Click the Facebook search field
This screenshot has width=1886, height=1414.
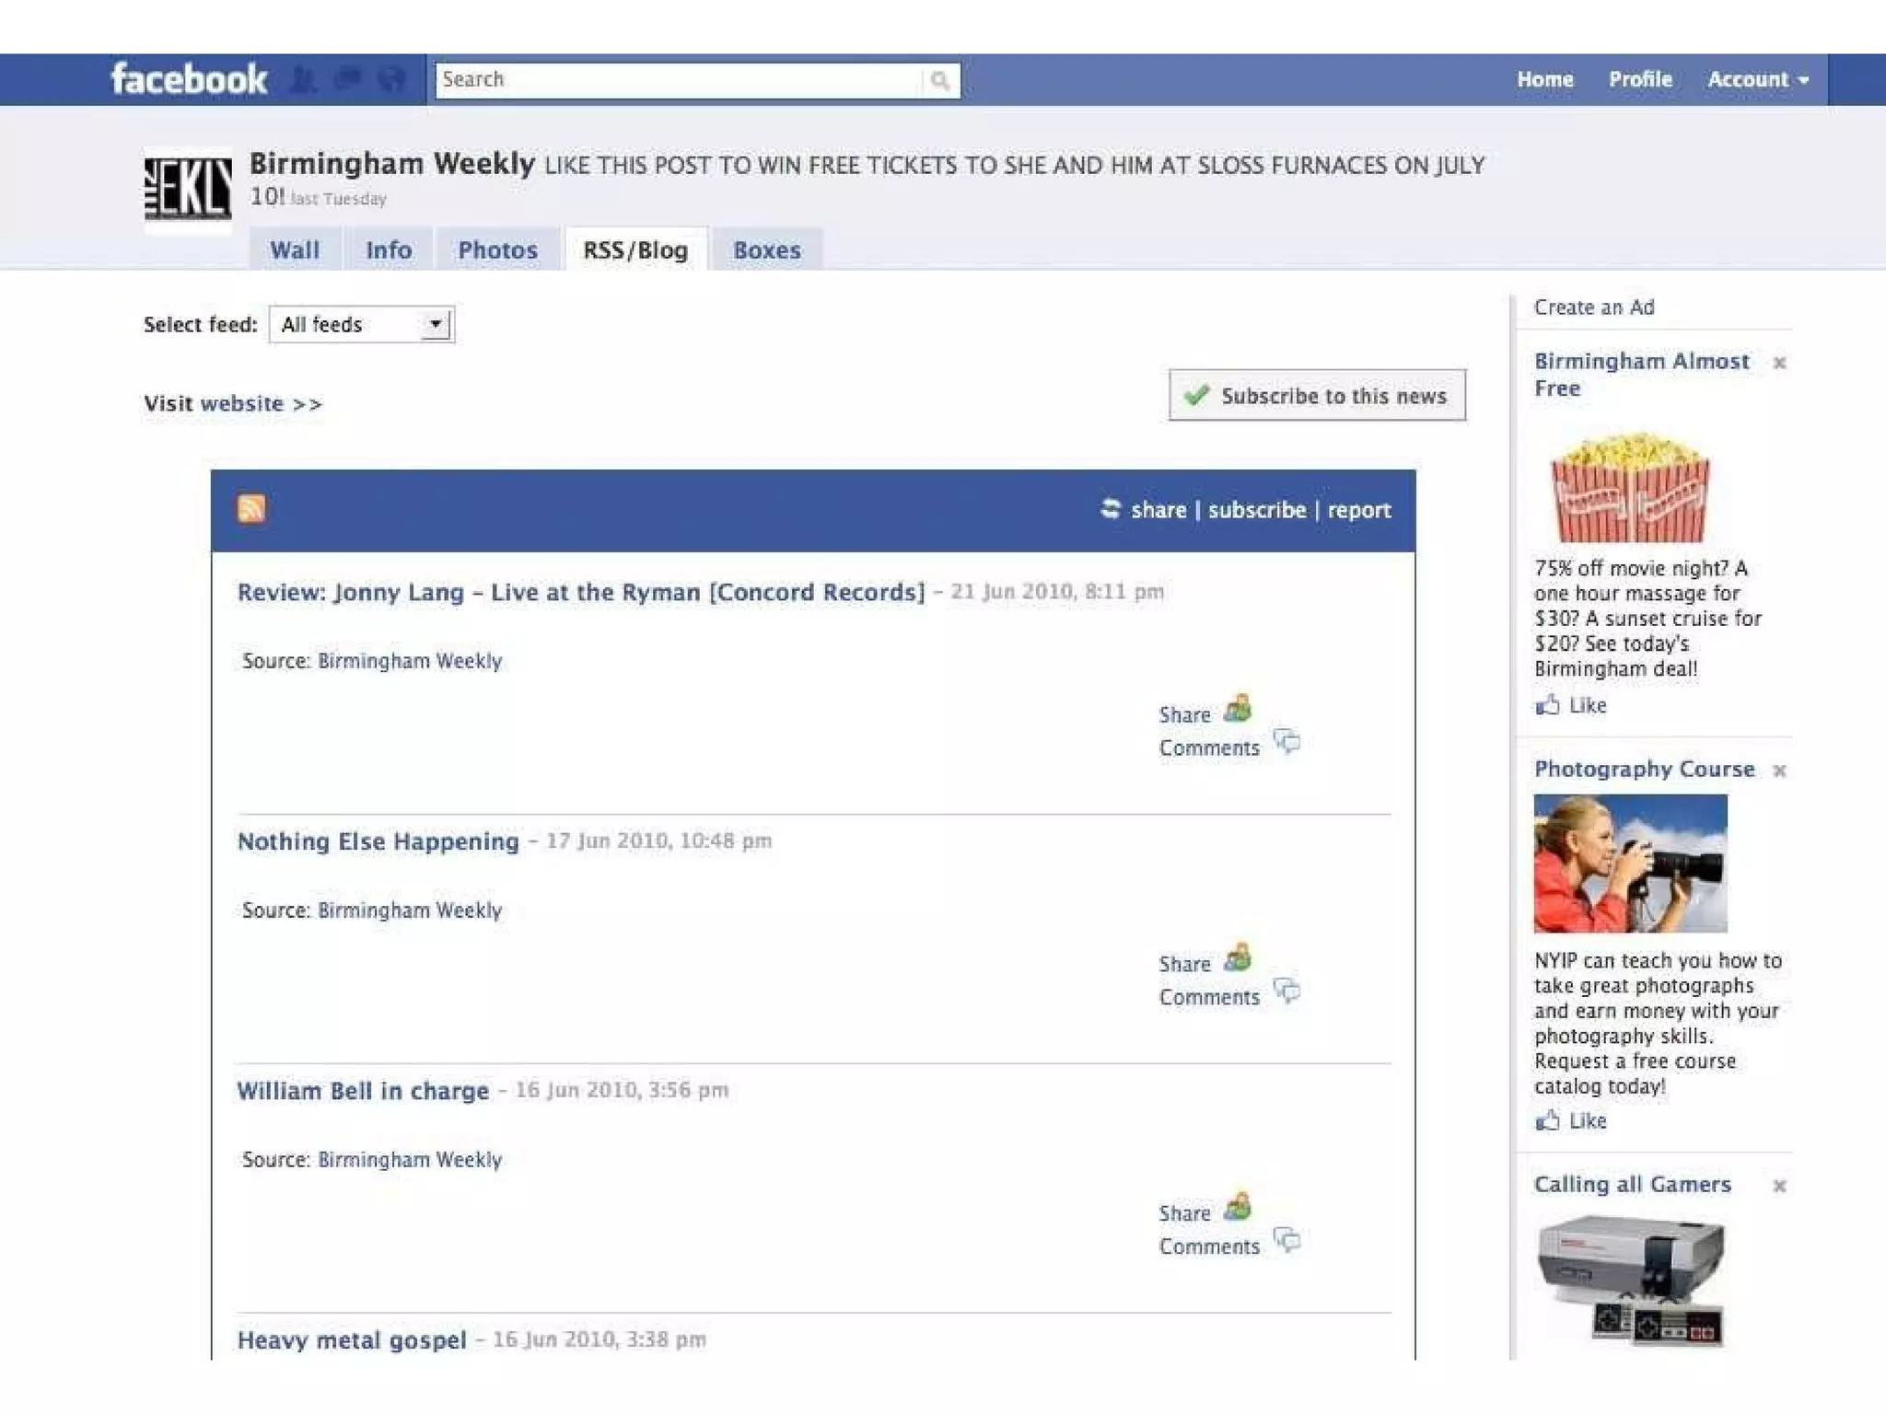677,80
